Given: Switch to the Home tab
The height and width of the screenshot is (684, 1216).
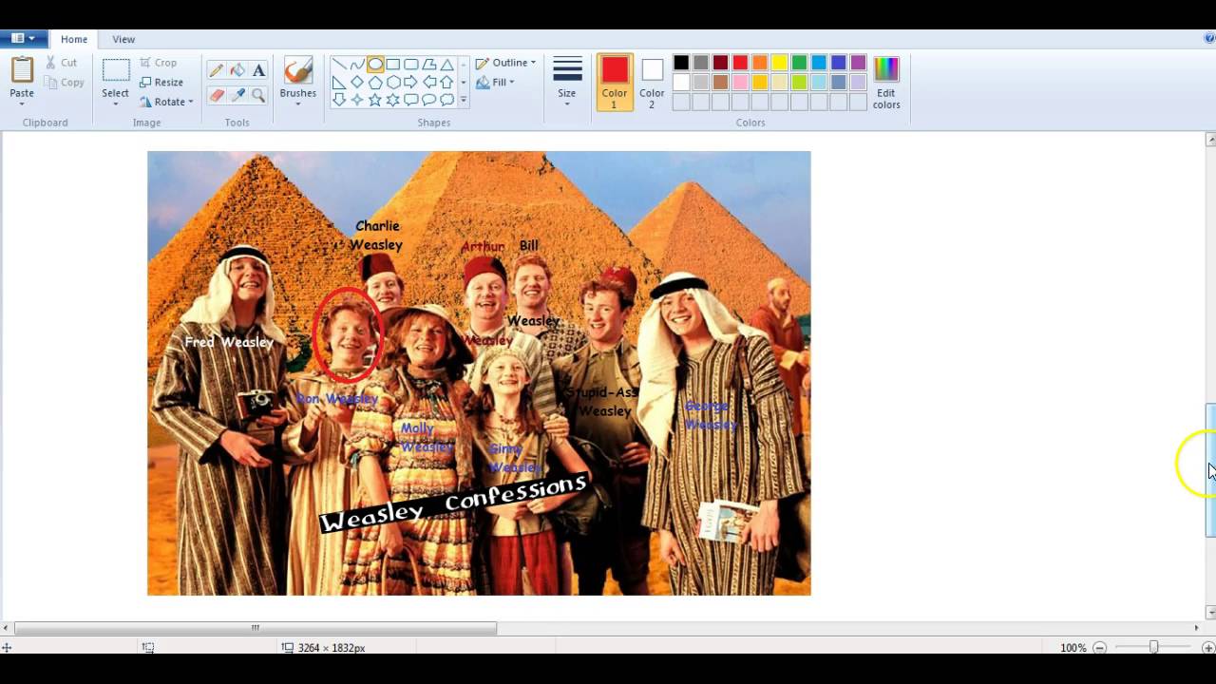Looking at the screenshot, I should [x=74, y=39].
